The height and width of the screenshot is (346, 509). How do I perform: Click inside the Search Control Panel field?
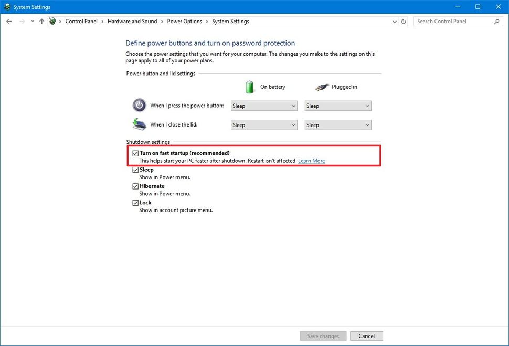click(451, 21)
